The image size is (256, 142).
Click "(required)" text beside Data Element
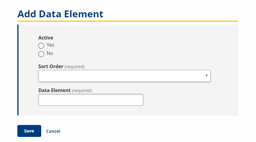[x=82, y=91]
